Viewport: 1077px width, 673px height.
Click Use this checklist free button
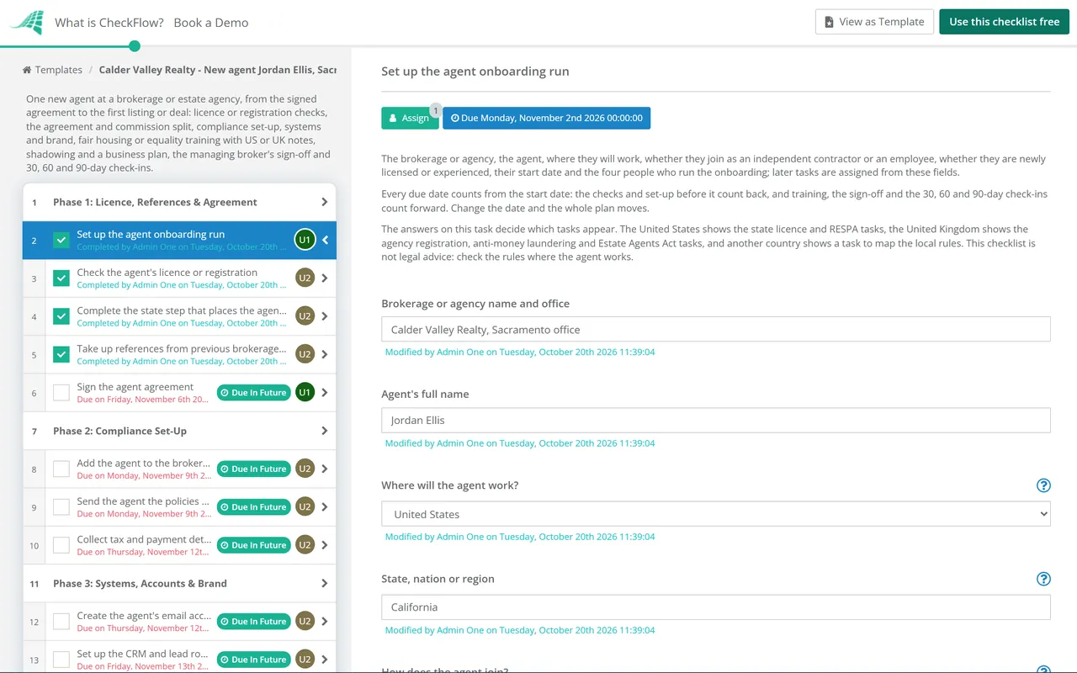point(1005,22)
